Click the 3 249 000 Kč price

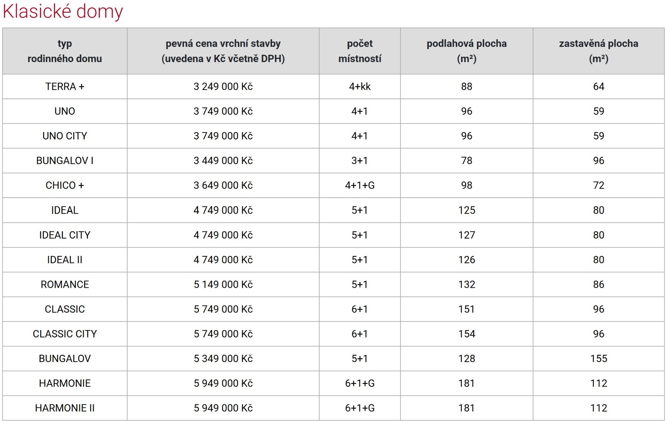pos(223,86)
